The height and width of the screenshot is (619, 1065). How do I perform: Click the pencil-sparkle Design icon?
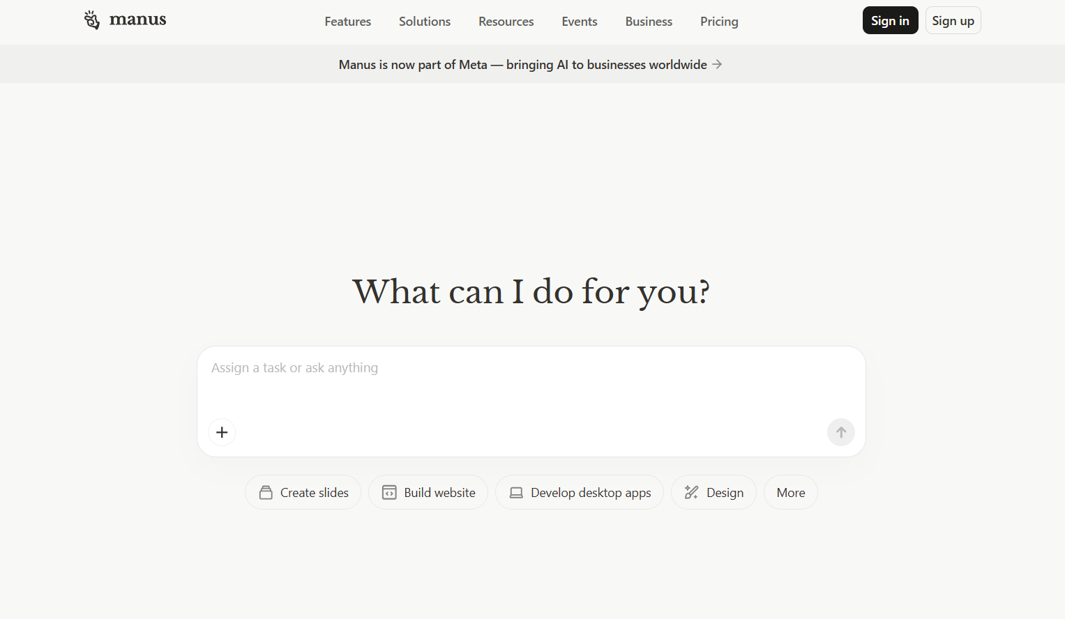point(691,493)
